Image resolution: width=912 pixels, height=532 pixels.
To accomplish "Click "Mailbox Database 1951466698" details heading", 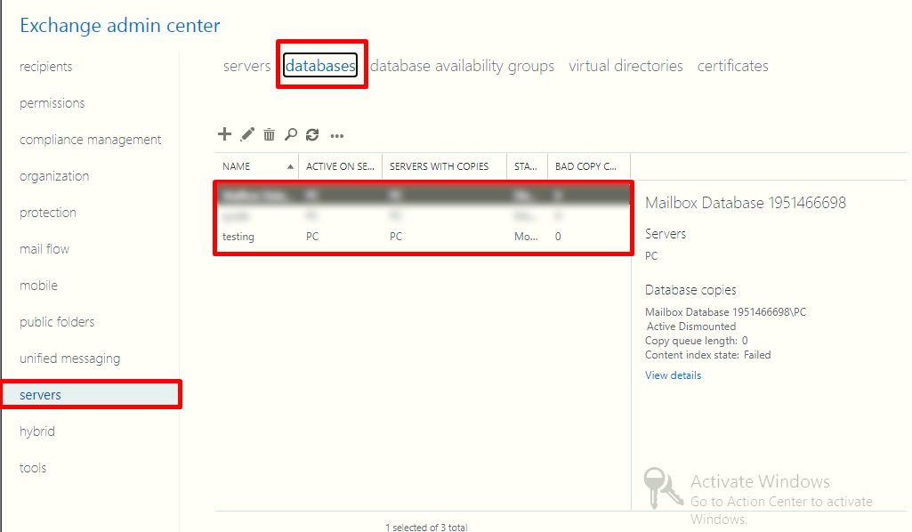I will (745, 202).
